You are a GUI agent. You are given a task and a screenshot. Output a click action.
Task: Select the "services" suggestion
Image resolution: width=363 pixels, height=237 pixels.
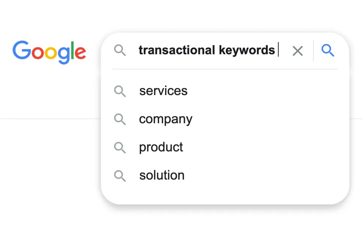(163, 91)
